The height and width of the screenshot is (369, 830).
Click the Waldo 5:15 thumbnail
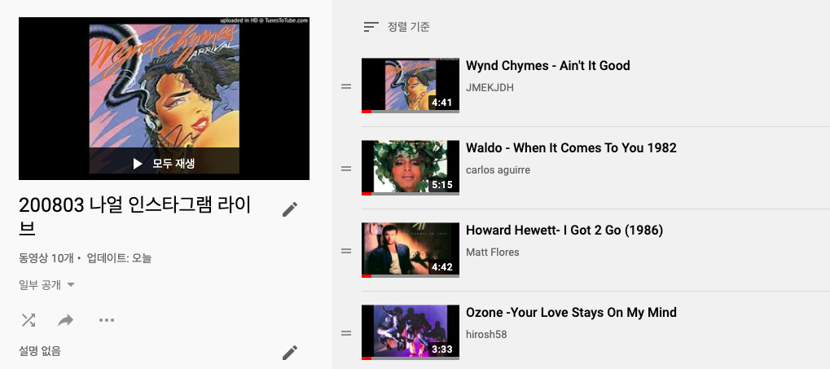[x=411, y=168]
